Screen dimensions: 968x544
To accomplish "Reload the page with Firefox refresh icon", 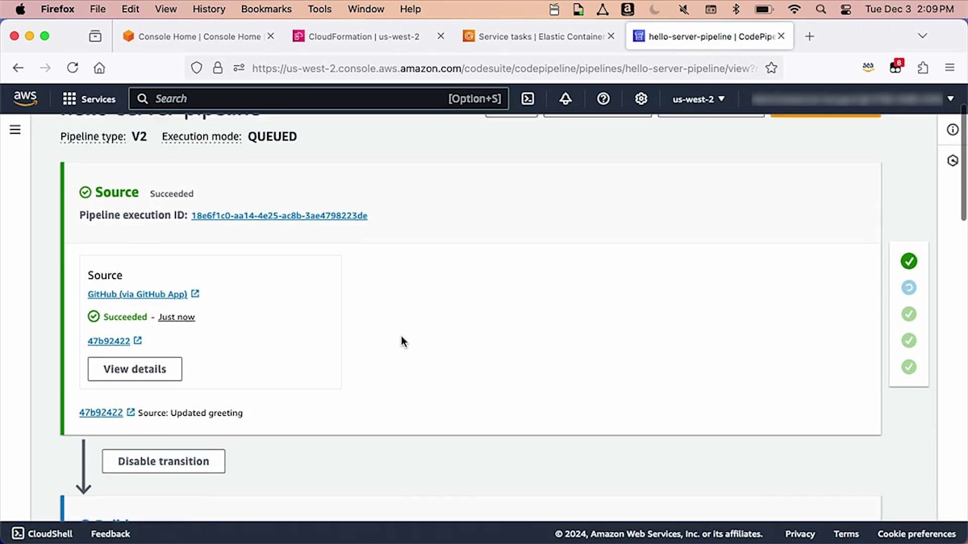I will [73, 68].
